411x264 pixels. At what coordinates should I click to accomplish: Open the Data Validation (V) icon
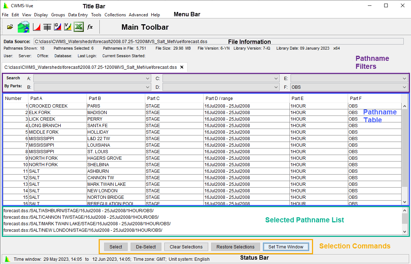point(67,27)
